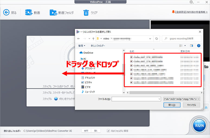Open the ドキュメント folder in tree
Viewport: 210px width, 138px height.
click(x=88, y=78)
